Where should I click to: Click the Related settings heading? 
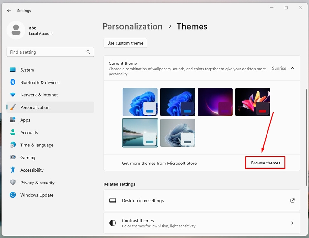click(119, 184)
